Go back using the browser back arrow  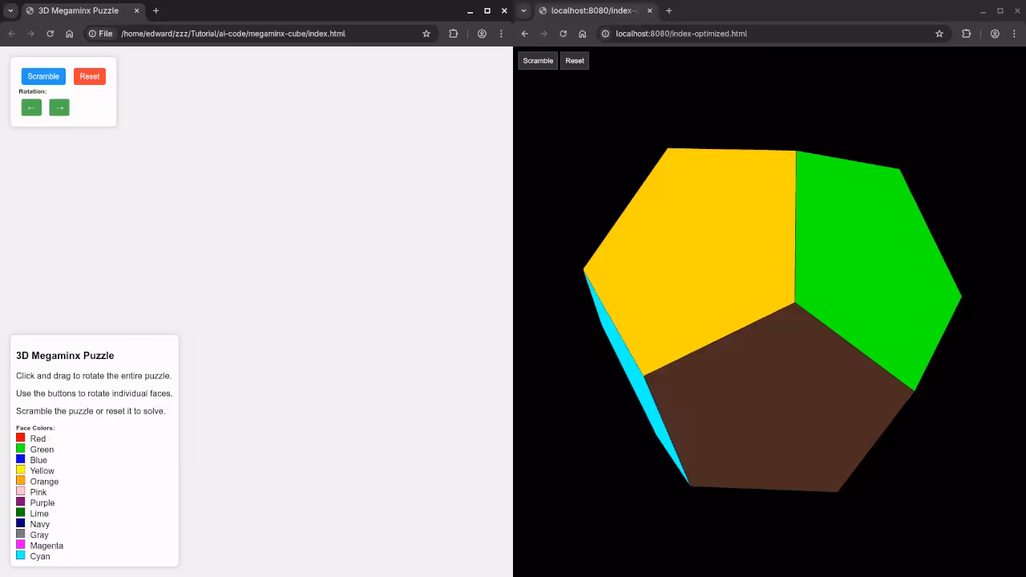point(11,34)
